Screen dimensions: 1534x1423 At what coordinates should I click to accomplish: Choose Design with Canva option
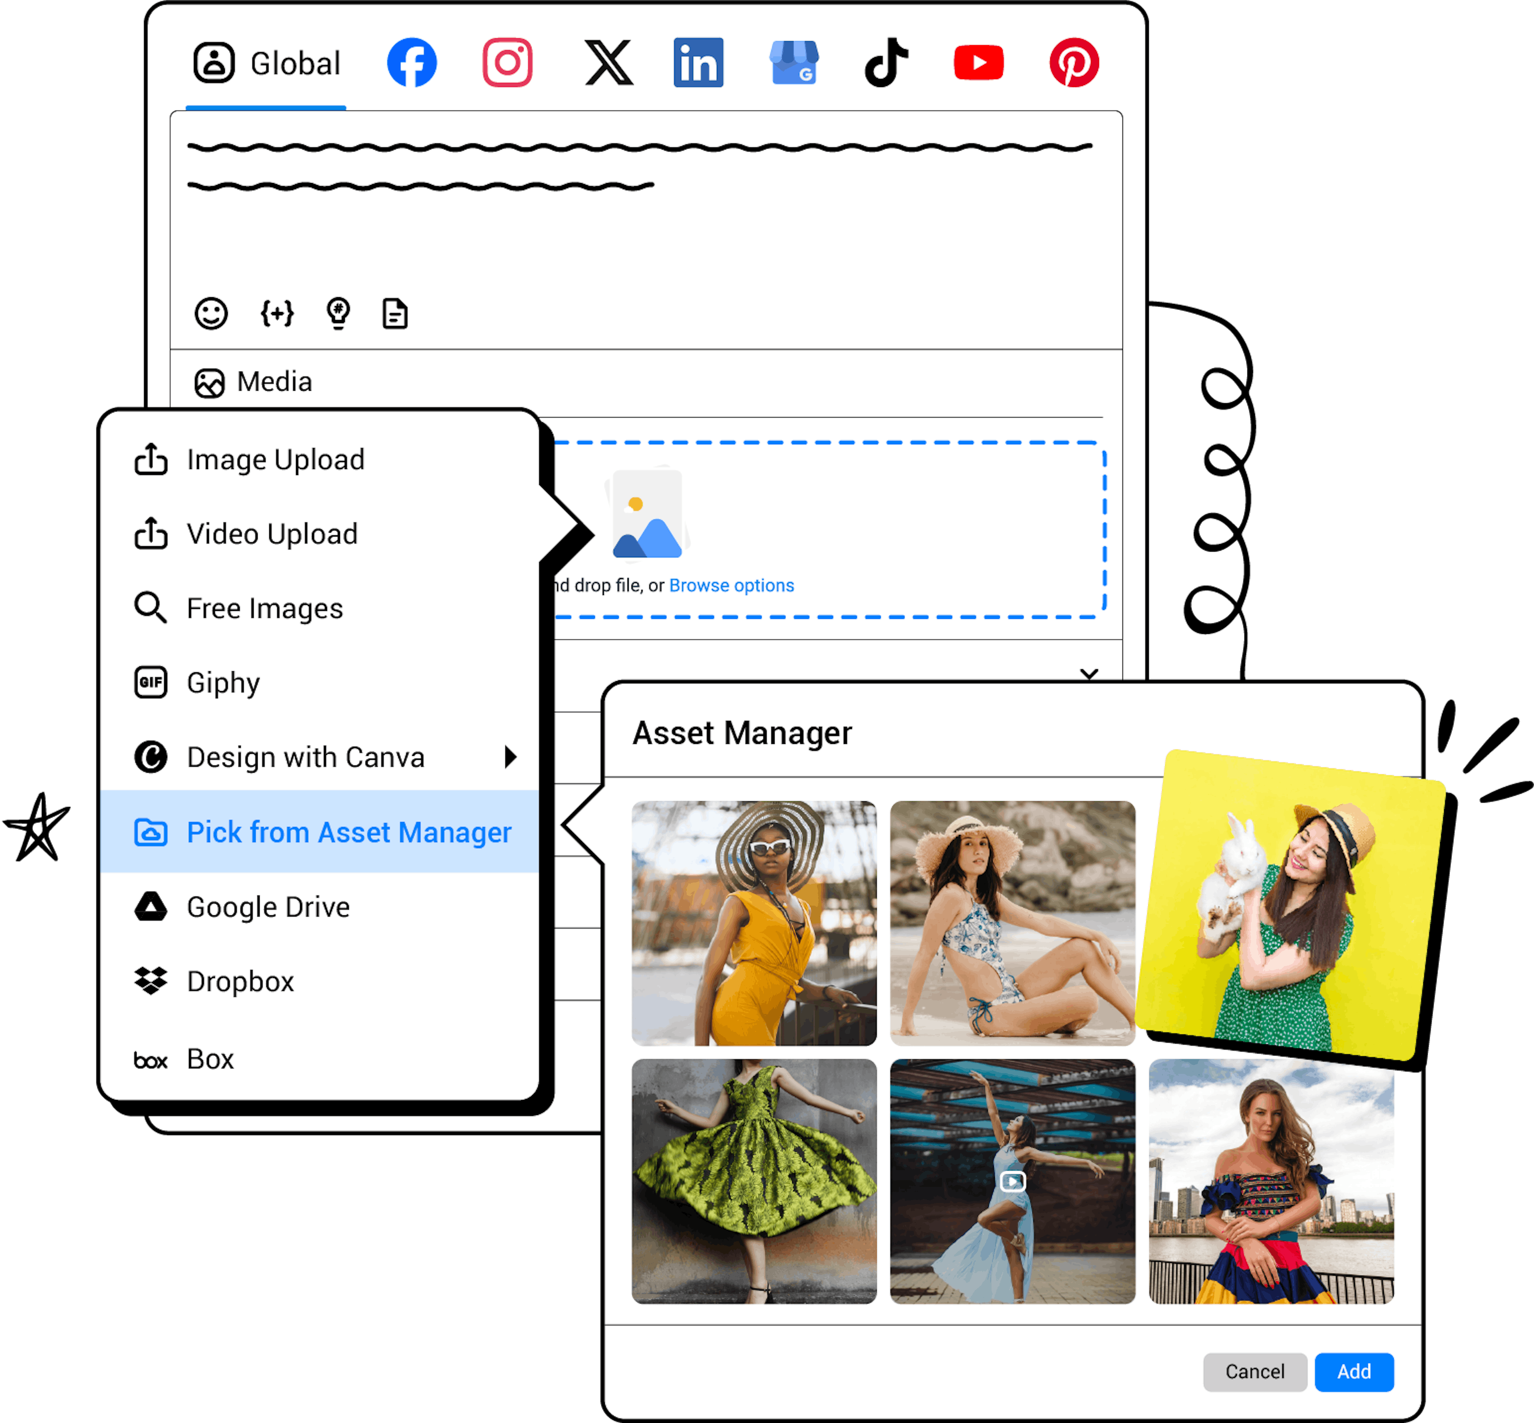[x=319, y=757]
